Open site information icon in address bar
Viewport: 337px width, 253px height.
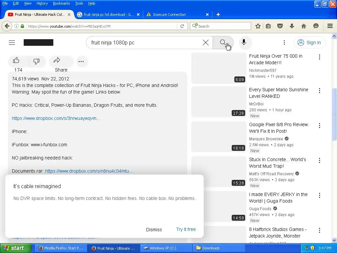click(x=16, y=26)
